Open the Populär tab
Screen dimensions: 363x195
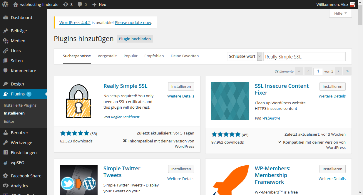(131, 56)
